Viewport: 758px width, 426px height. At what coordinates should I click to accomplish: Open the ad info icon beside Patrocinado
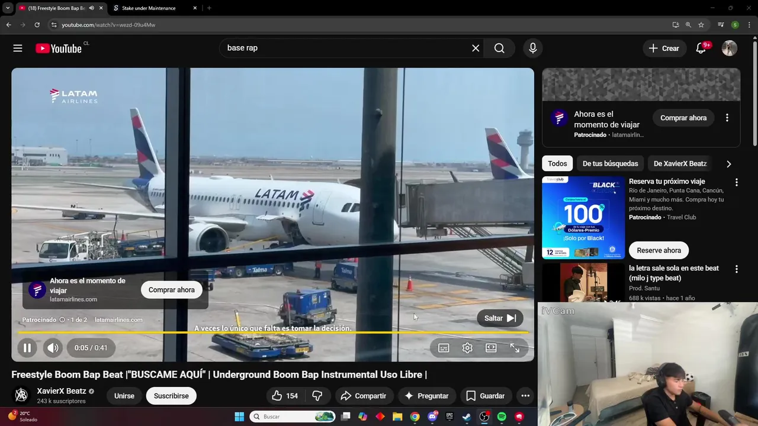tap(62, 320)
